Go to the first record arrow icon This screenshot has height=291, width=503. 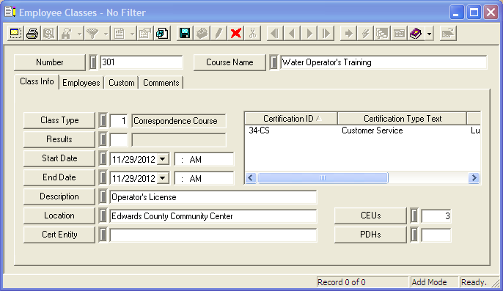pos(275,33)
